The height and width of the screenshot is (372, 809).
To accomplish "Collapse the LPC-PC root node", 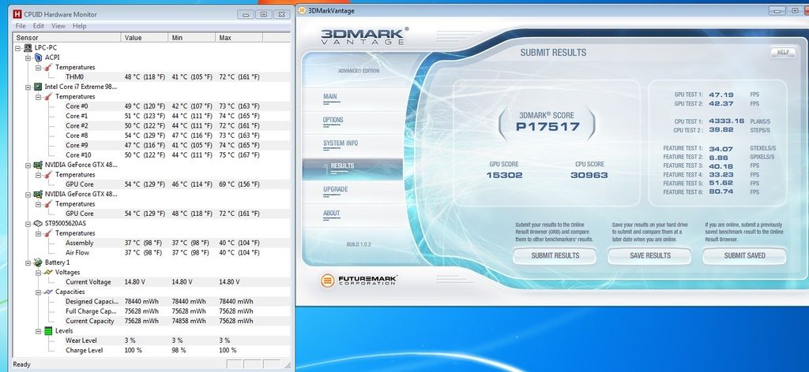I will [x=18, y=48].
